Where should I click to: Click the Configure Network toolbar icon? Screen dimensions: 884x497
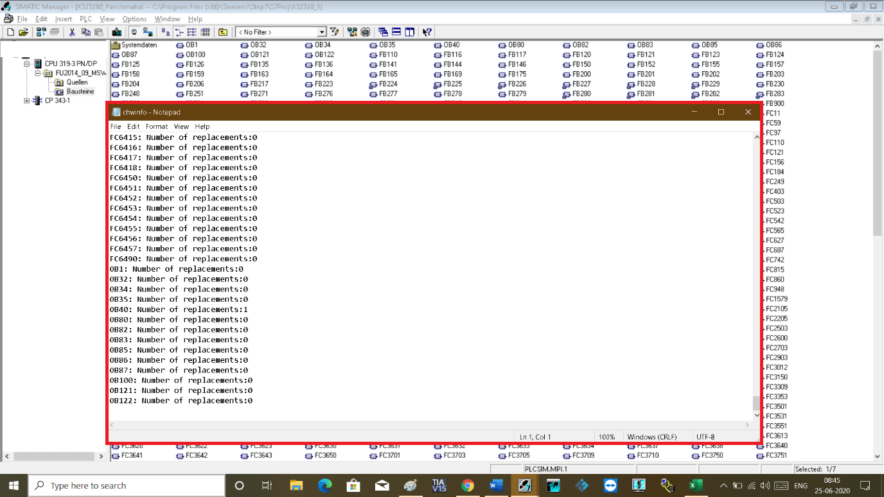tap(352, 32)
